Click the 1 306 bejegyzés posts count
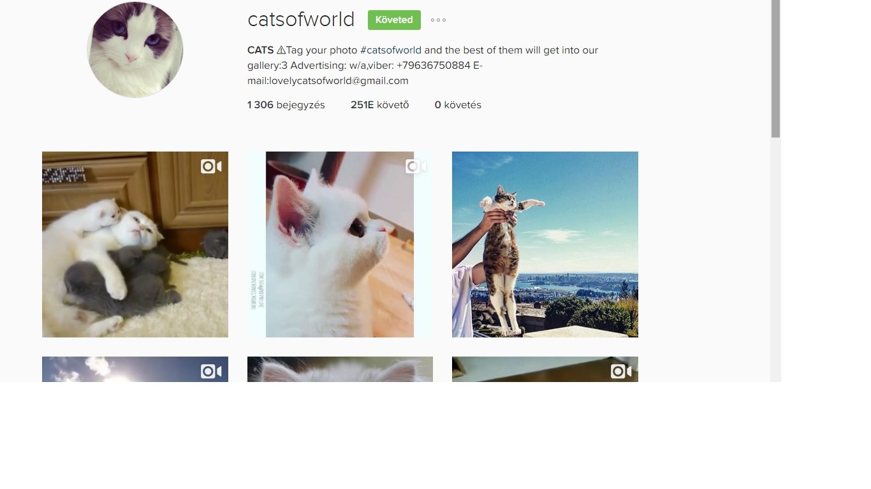The width and height of the screenshot is (871, 489). tap(286, 105)
